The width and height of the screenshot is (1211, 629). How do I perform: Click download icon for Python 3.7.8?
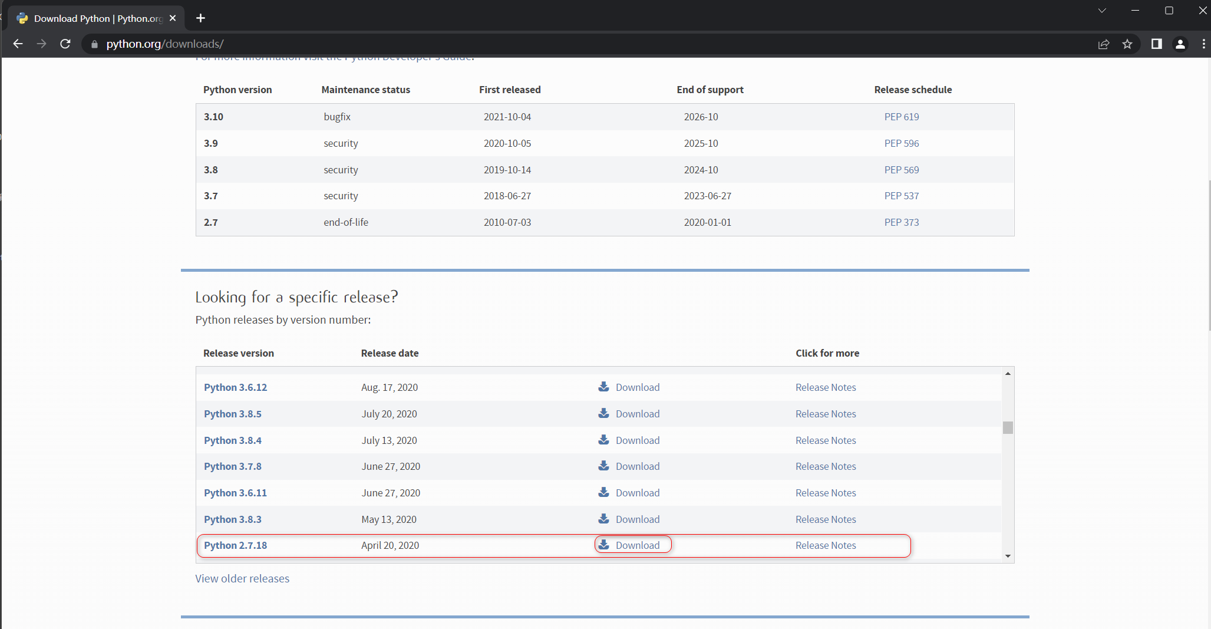tap(603, 466)
